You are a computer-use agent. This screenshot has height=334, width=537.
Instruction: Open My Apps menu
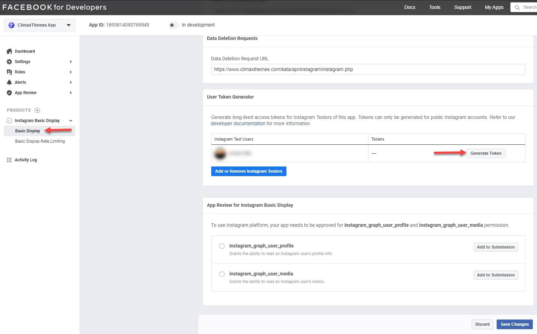pyautogui.click(x=494, y=7)
